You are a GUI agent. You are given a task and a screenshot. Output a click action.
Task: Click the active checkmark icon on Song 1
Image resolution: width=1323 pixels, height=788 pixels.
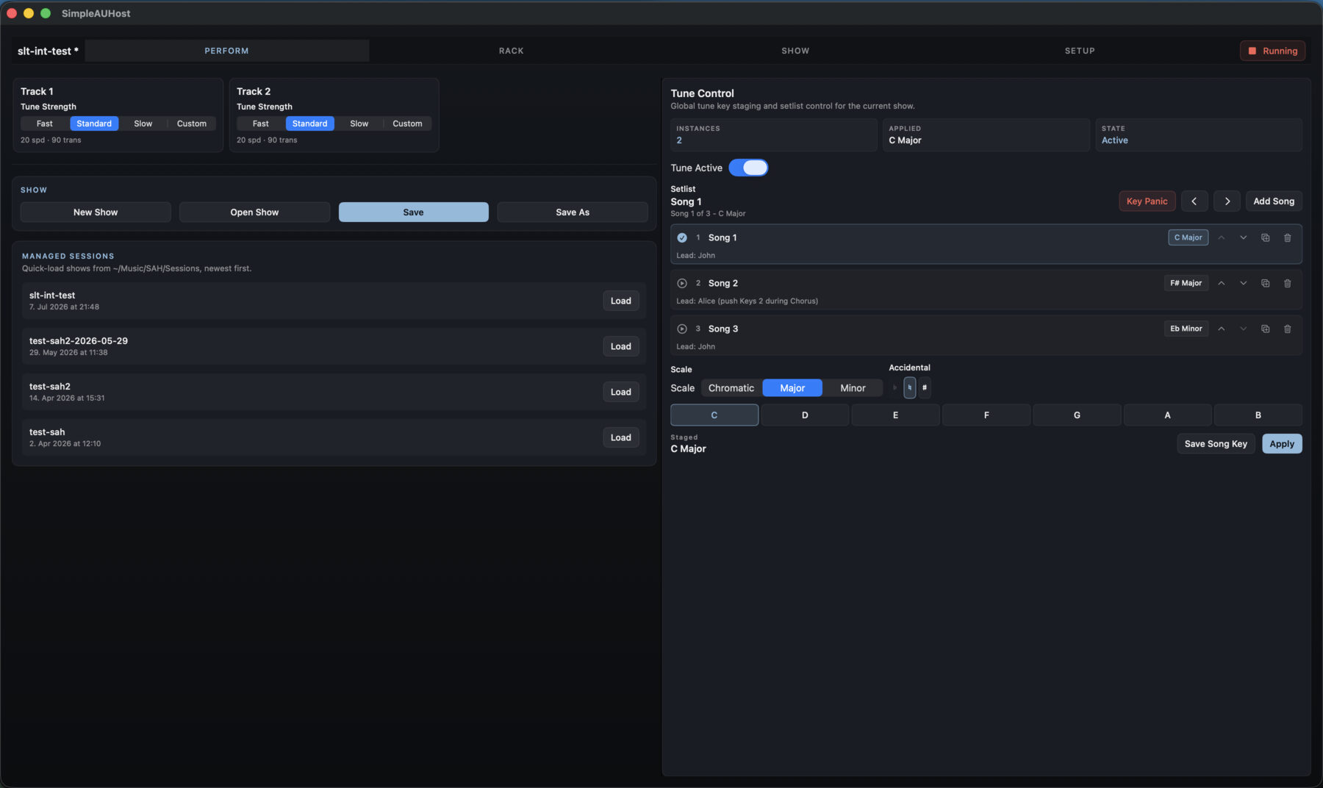pos(682,237)
